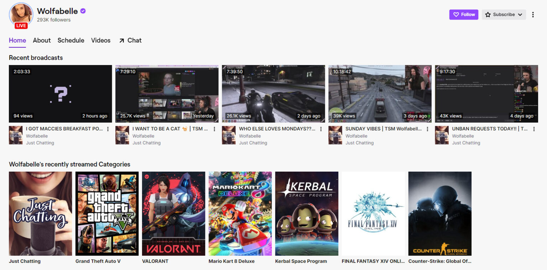
Task: Toggle following Wolfabelle
Action: click(x=464, y=14)
